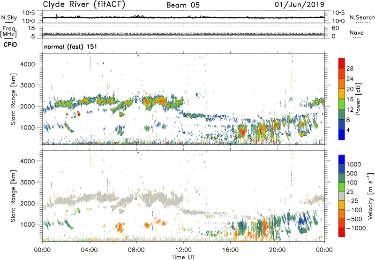Select the 'Beam 05' header text
This screenshot has width=375, height=260.
pyautogui.click(x=183, y=5)
